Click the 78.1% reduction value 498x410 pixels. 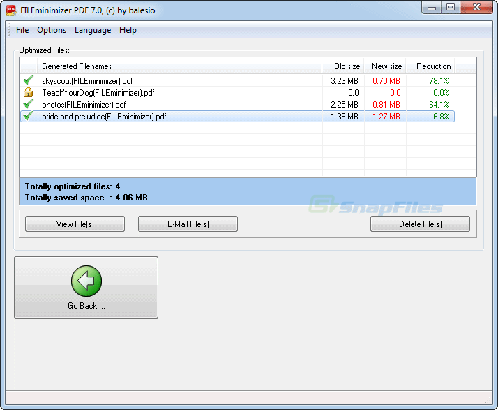coord(439,81)
